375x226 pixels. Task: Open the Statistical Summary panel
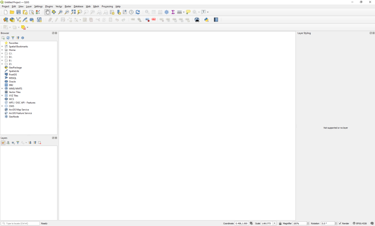click(173, 12)
